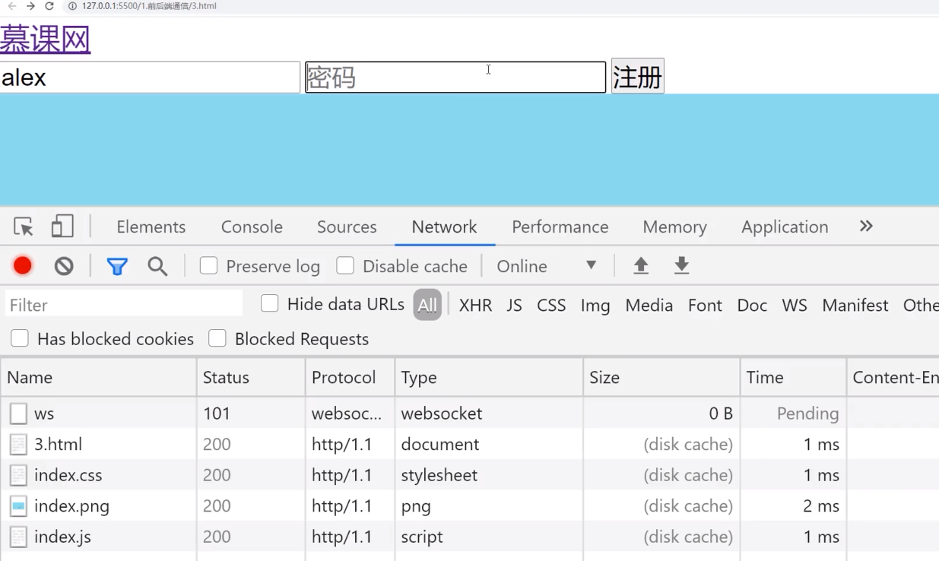Open network search with magnifier icon
Image resolution: width=939 pixels, height=561 pixels.
point(157,266)
